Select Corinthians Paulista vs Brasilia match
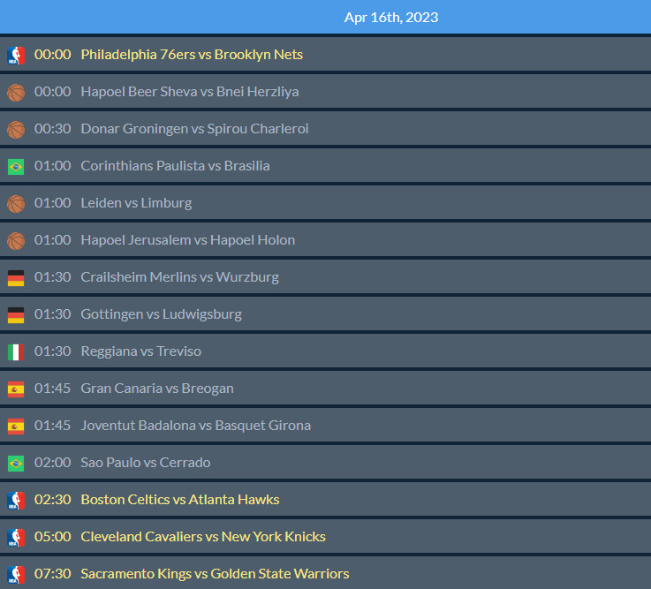This screenshot has width=651, height=589. (x=175, y=166)
